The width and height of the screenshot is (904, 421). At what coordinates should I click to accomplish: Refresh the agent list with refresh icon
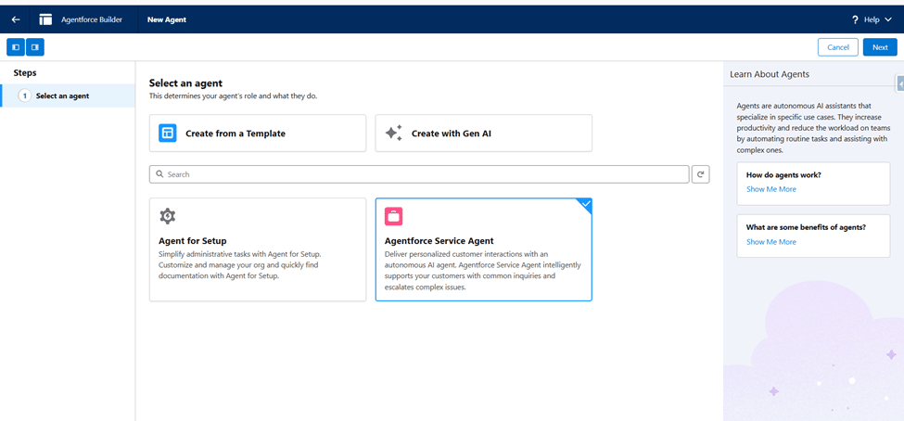pyautogui.click(x=701, y=174)
